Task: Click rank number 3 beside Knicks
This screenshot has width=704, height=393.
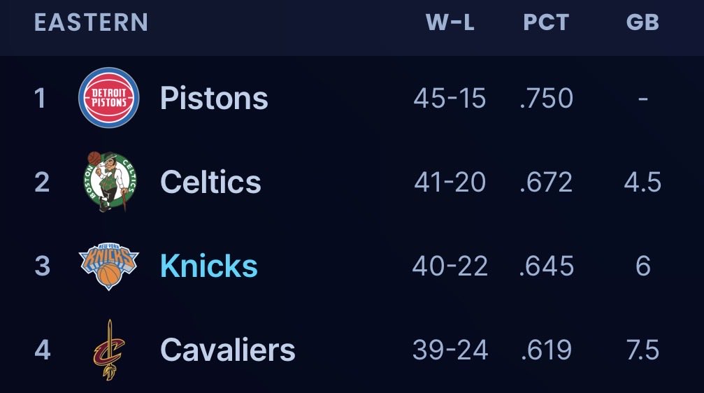Action: pos(42,266)
